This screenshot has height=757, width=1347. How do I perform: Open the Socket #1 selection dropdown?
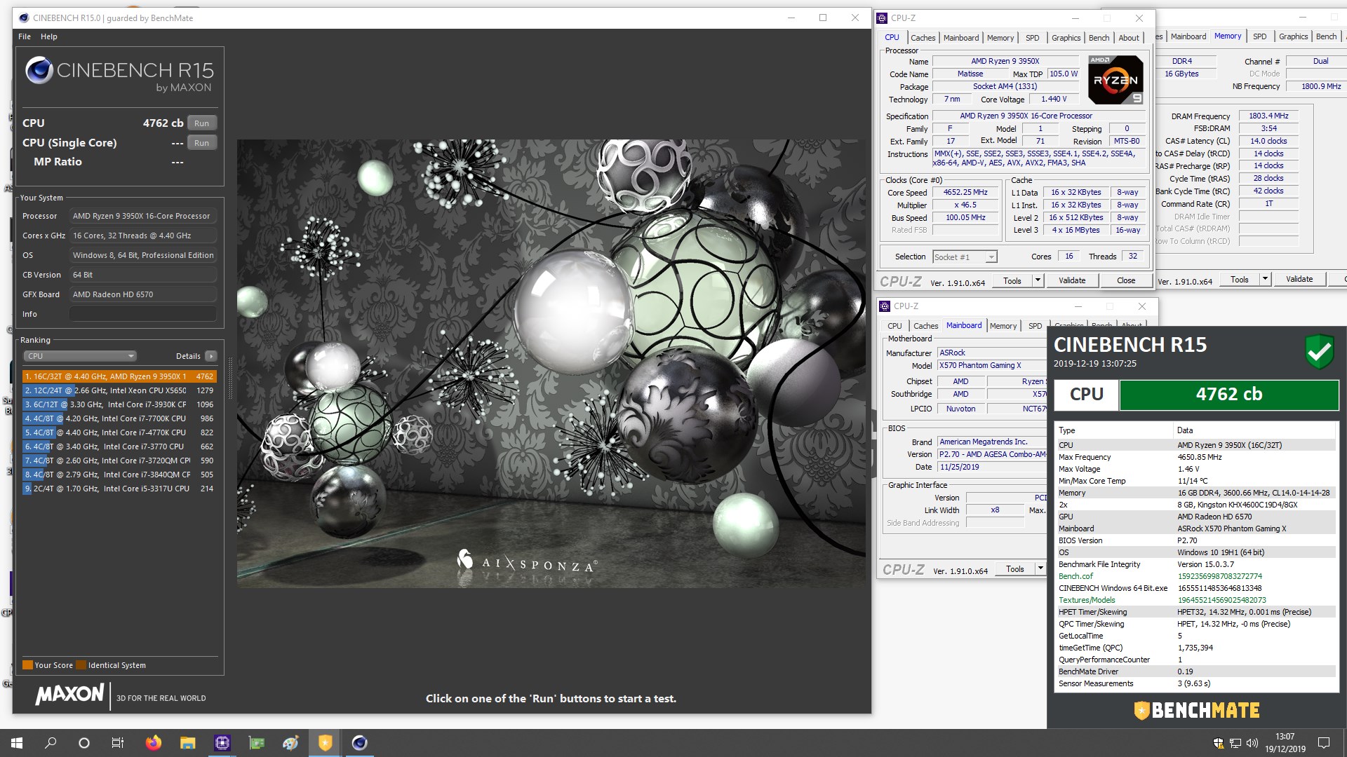click(965, 257)
